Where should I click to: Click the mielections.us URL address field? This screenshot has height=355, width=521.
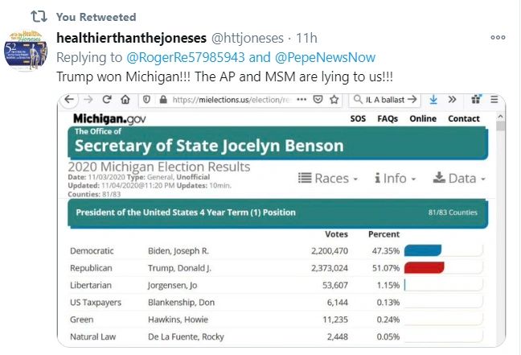click(233, 100)
